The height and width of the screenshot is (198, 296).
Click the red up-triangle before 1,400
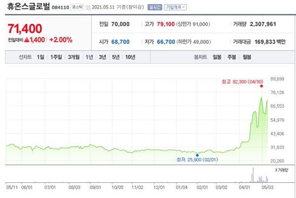tap(27, 40)
